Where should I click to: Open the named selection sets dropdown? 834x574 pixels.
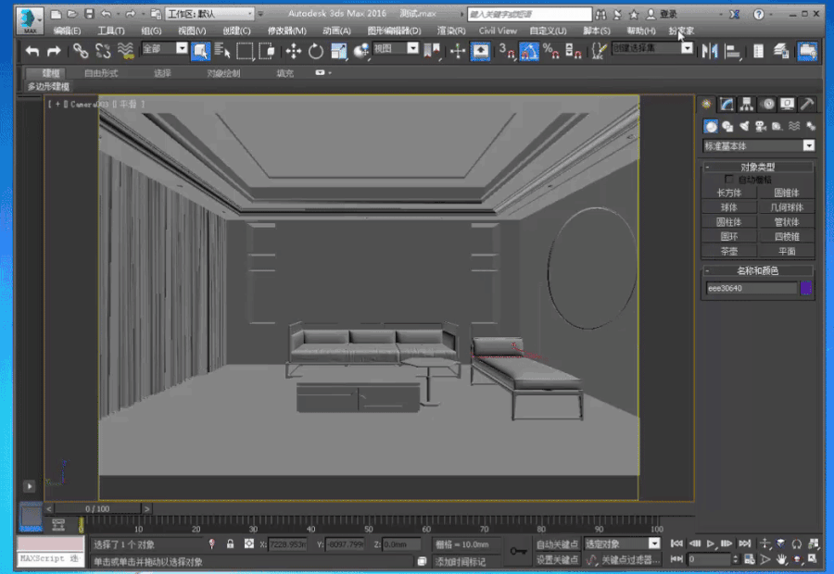(x=652, y=48)
